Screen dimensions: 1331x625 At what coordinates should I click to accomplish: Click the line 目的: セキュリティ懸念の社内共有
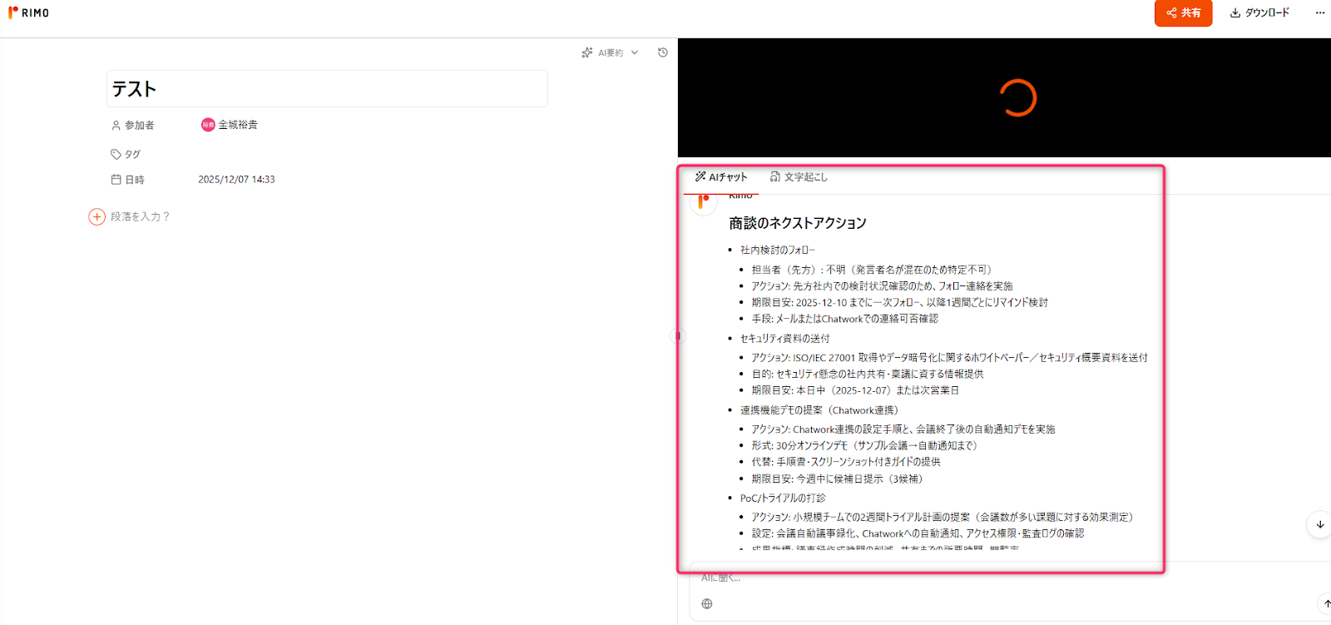(x=868, y=375)
